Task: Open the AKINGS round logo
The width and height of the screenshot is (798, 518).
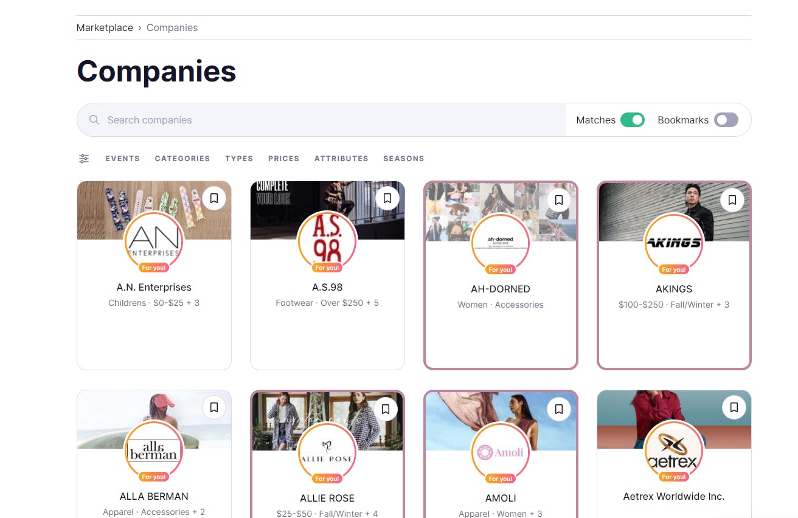Action: [674, 243]
